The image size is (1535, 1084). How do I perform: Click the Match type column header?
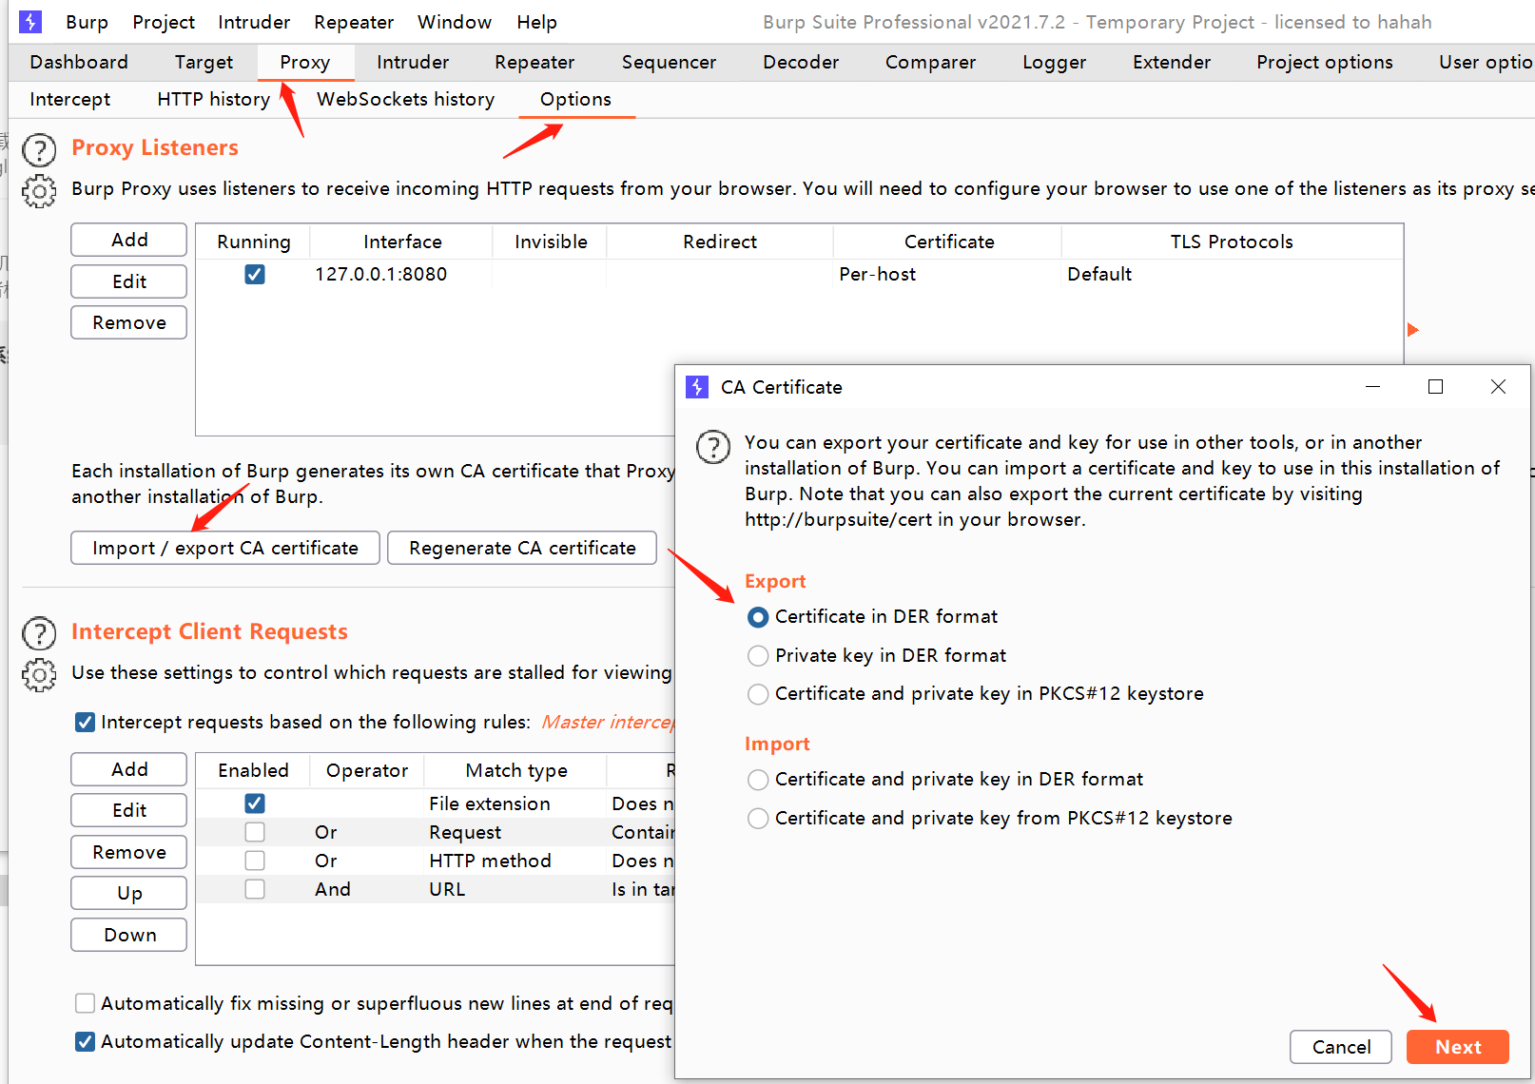click(516, 770)
